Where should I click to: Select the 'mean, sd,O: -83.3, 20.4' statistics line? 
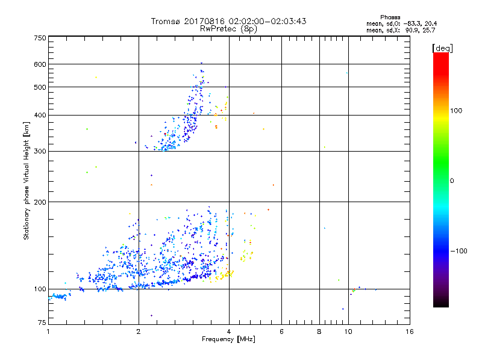point(401,23)
